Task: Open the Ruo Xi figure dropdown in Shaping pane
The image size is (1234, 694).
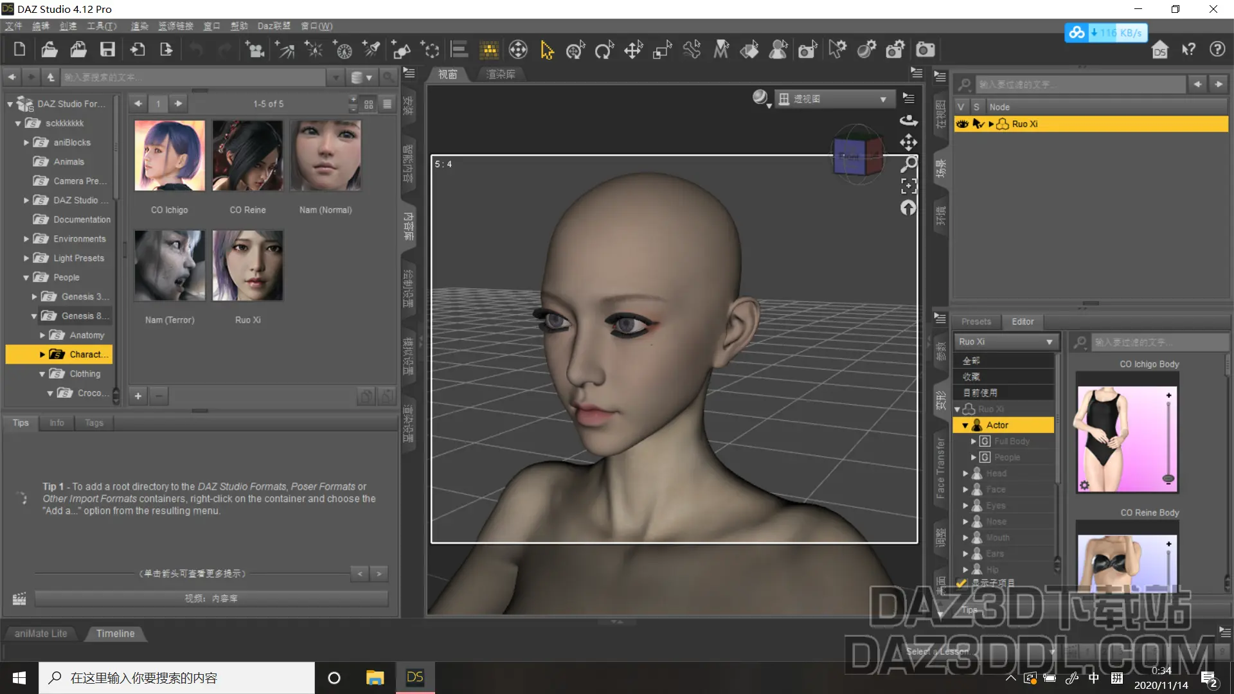Action: [x=1005, y=342]
